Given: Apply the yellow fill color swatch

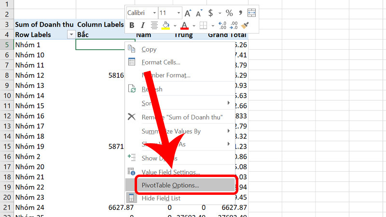Looking at the screenshot, I should (x=166, y=26).
